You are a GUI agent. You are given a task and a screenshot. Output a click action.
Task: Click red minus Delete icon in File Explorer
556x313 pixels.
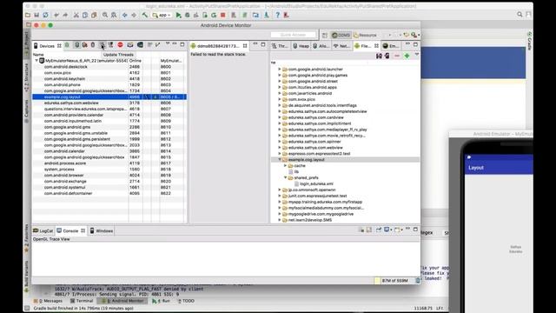pos(397,56)
